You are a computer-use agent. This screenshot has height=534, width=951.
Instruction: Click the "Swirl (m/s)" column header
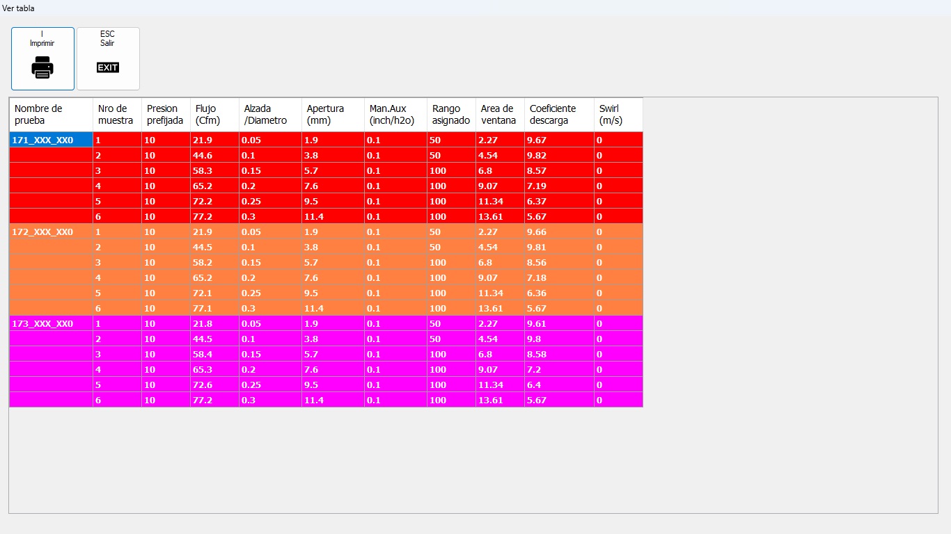coord(618,115)
